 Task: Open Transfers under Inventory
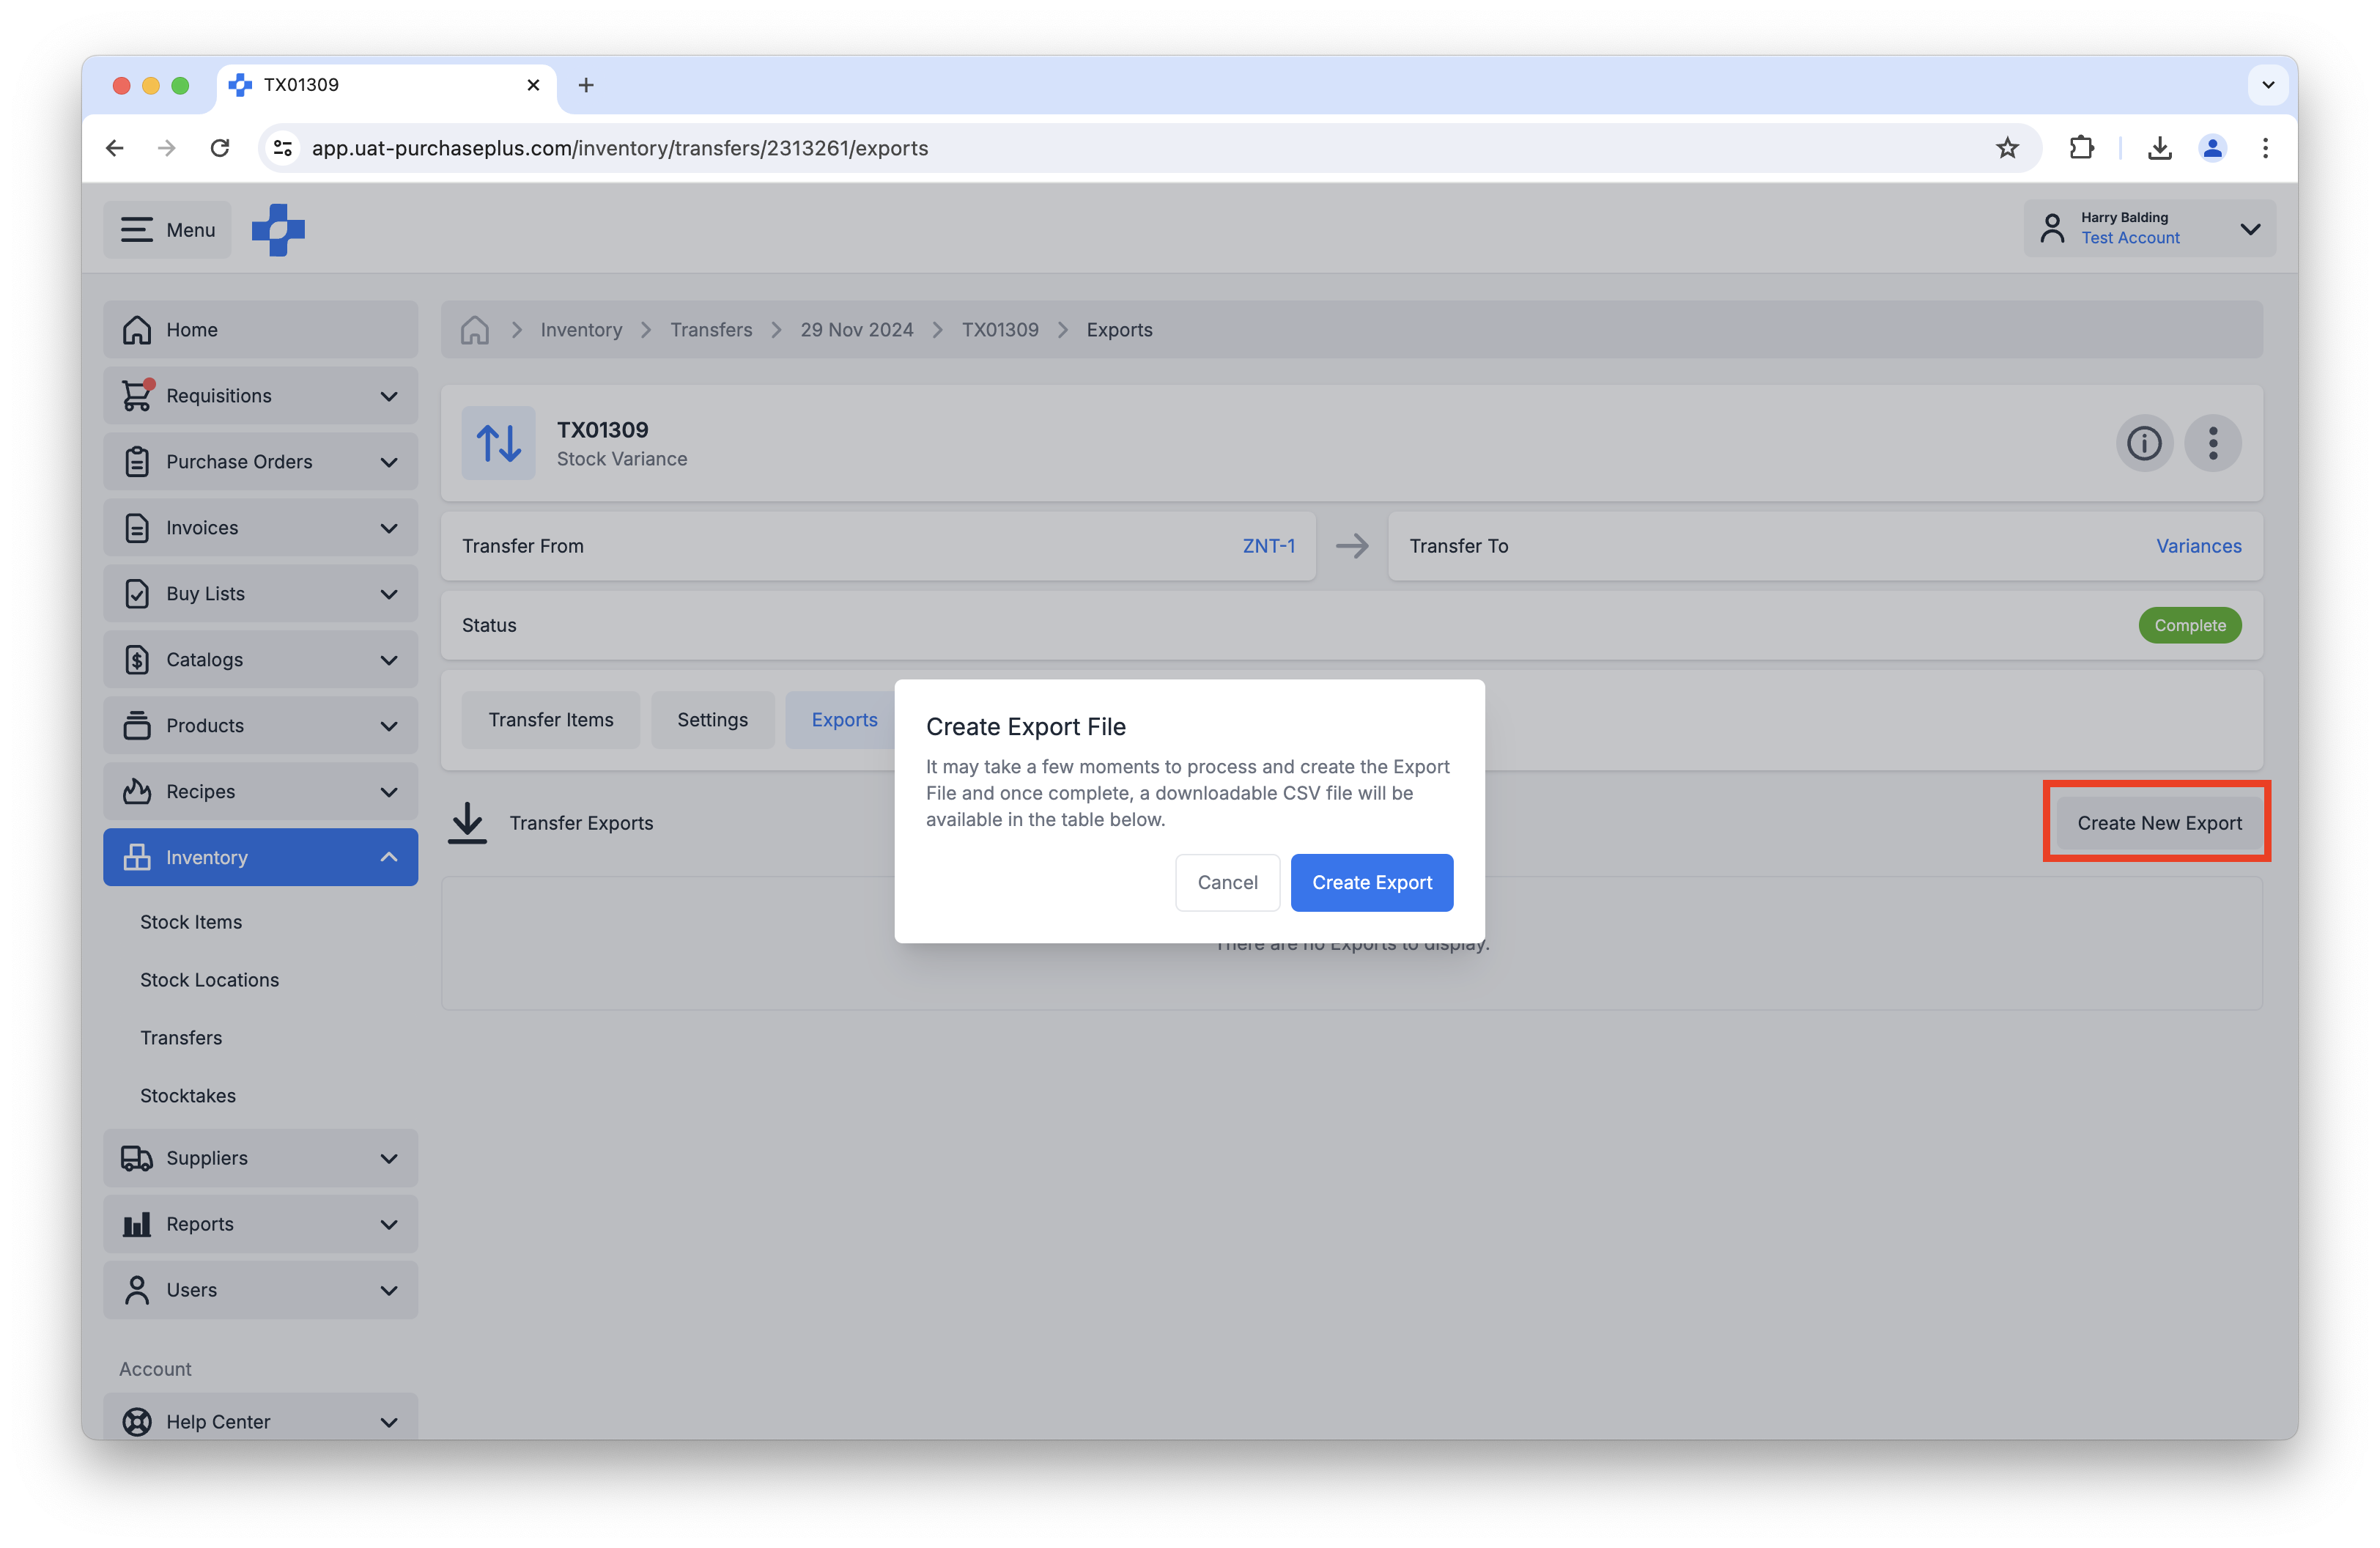point(181,1037)
